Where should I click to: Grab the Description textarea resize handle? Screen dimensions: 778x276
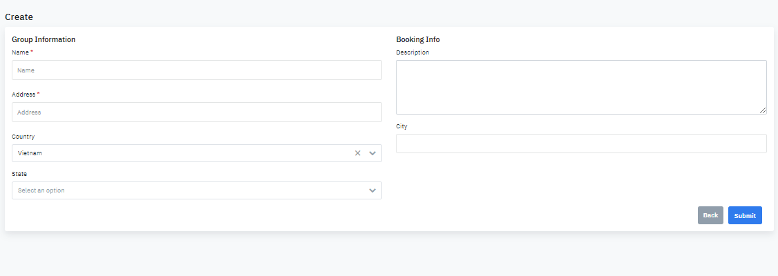click(763, 110)
